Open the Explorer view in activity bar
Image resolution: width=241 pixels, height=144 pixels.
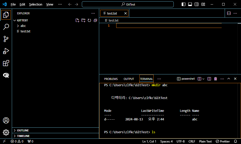6,15
